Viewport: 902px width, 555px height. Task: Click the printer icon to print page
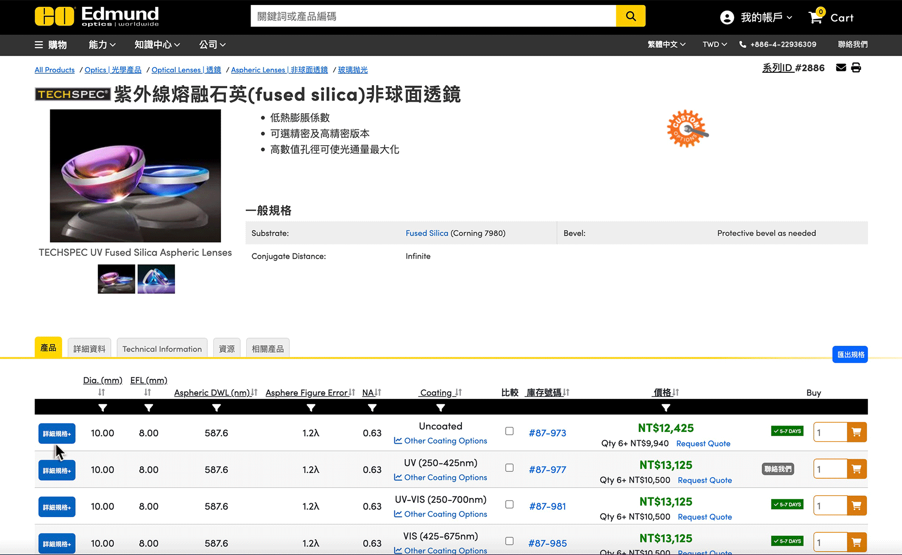[856, 67]
